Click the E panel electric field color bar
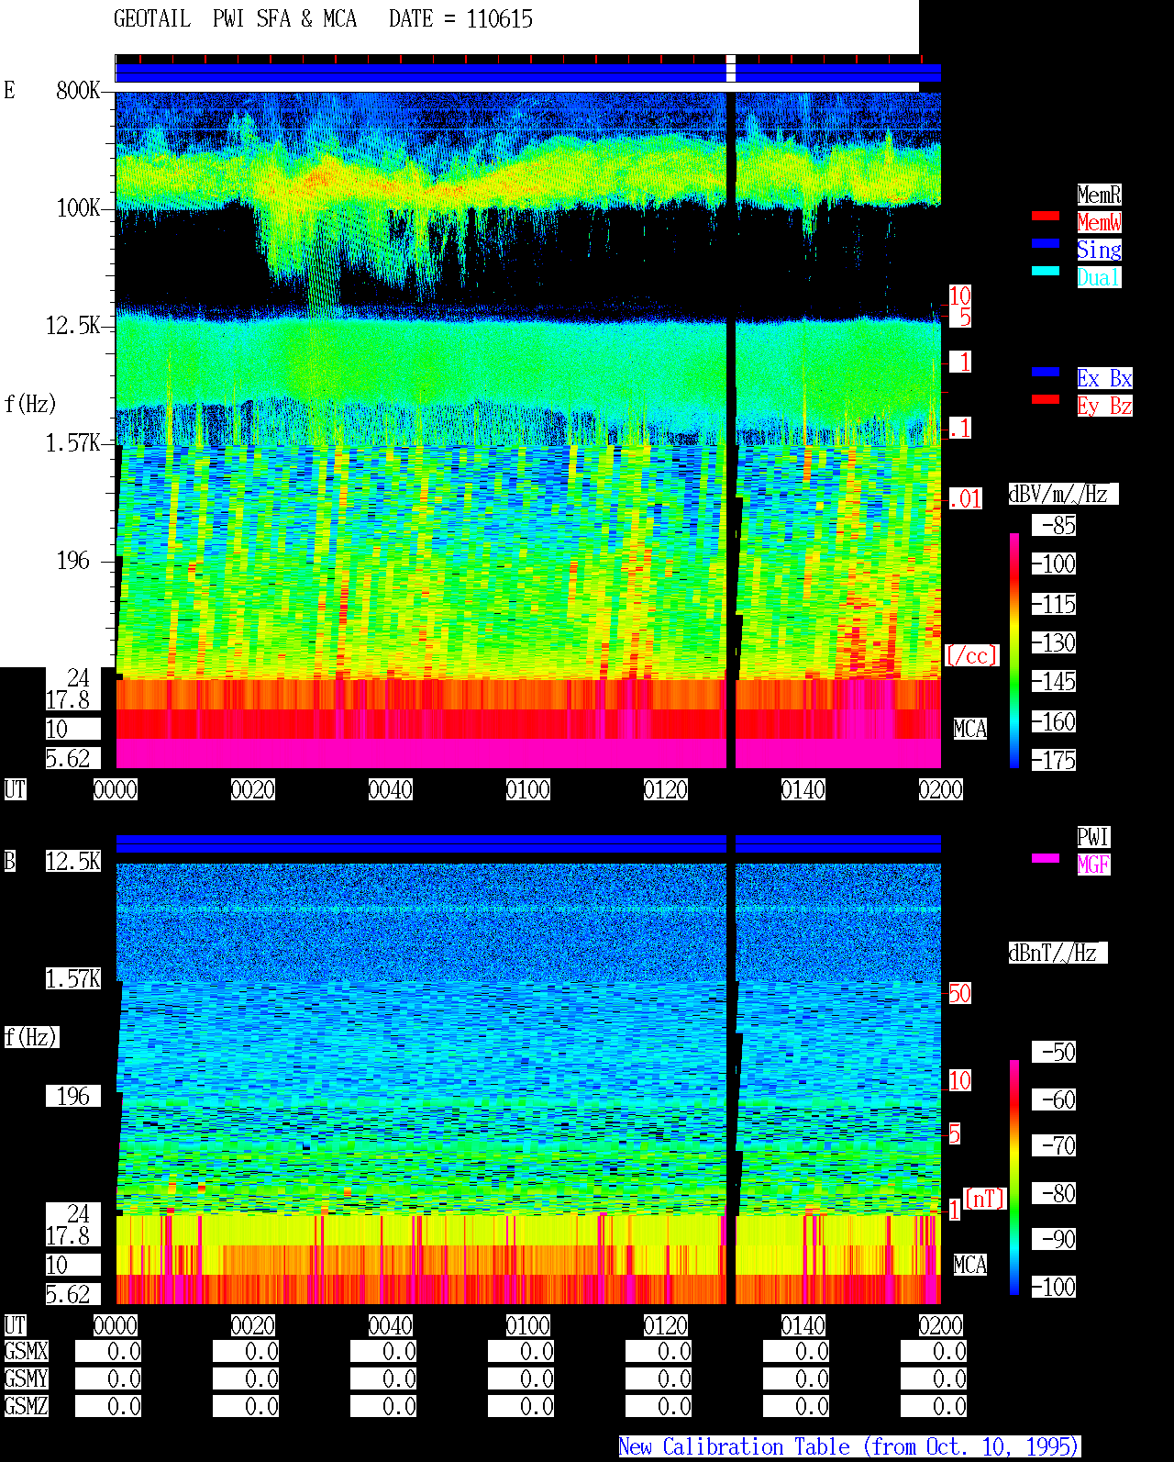Viewport: 1174px width, 1462px height. click(x=1014, y=650)
